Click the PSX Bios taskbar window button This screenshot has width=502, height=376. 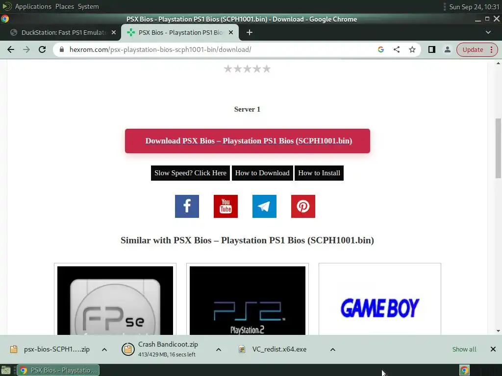tap(58, 370)
